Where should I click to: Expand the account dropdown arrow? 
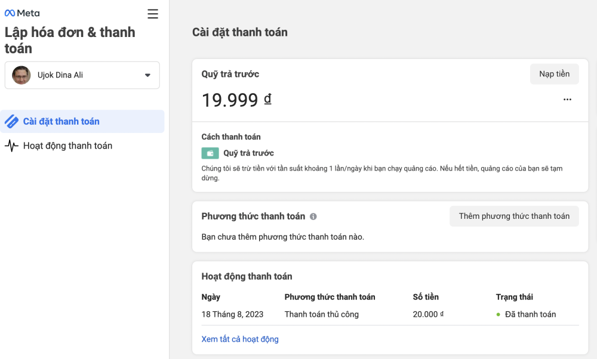click(147, 75)
